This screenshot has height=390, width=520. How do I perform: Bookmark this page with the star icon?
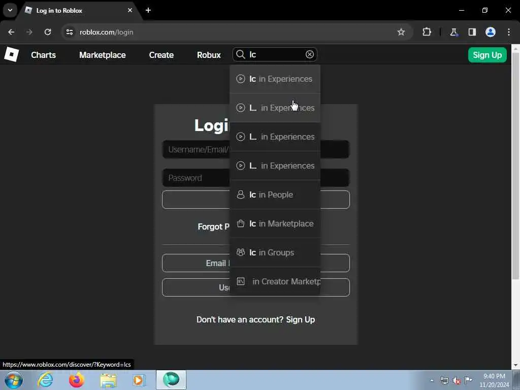coord(401,32)
